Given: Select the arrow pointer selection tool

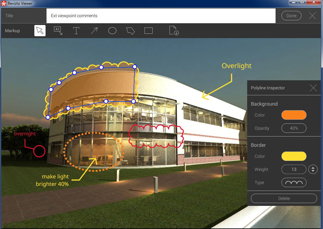Looking at the screenshot, I should tap(40, 31).
